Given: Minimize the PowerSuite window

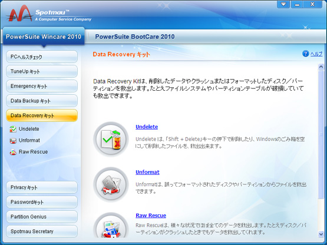Looking at the screenshot, I should (297, 4).
